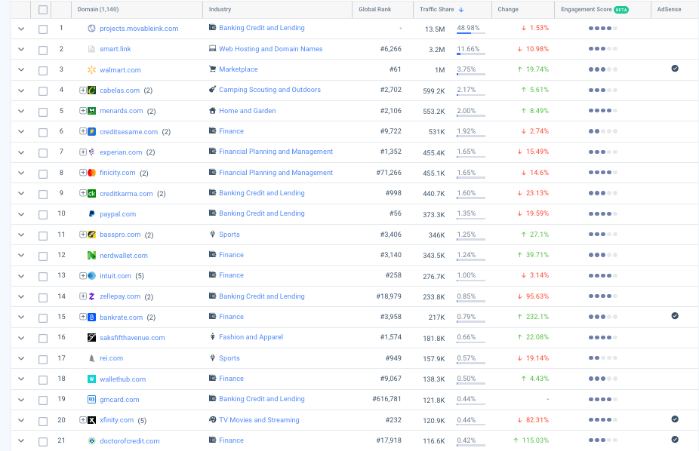Screen dimensions: 699x451
Task: Sort by Engagement Score column header
Action: tap(587, 9)
